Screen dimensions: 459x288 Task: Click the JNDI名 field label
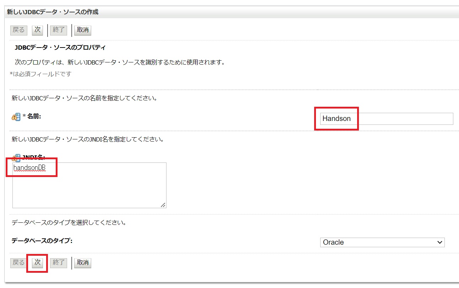(x=34, y=158)
